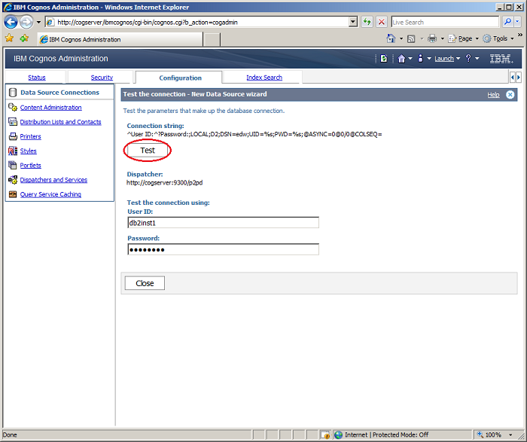Open Content Administration link
This screenshot has width=527, height=442.
pos(50,108)
